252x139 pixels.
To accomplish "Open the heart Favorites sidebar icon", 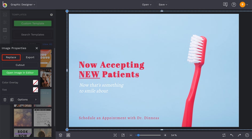I will [x=5, y=38].
